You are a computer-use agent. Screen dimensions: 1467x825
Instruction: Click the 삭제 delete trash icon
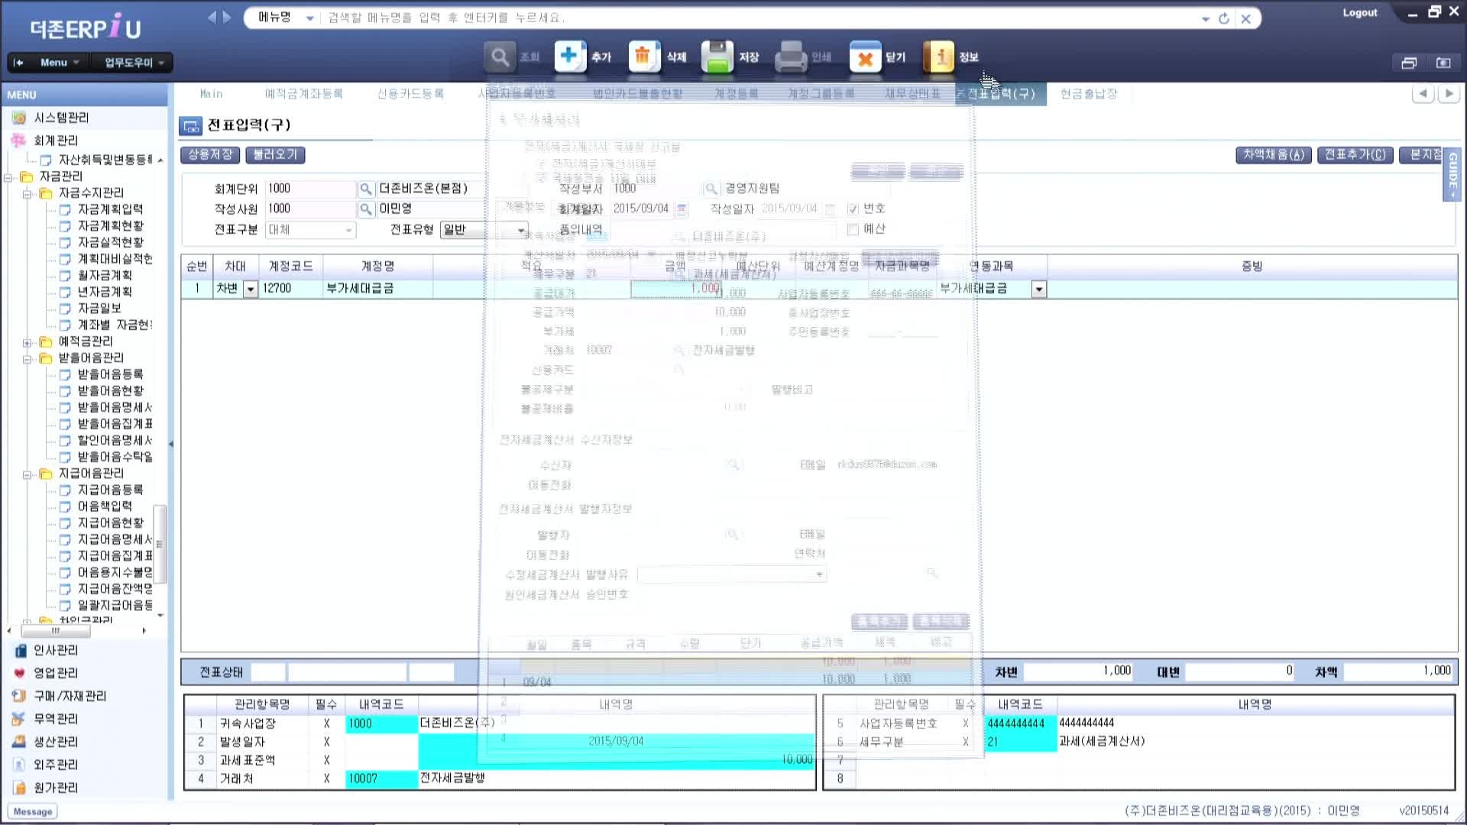(644, 57)
